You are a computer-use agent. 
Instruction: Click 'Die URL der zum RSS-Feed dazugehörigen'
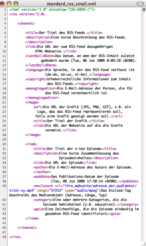(75, 47)
